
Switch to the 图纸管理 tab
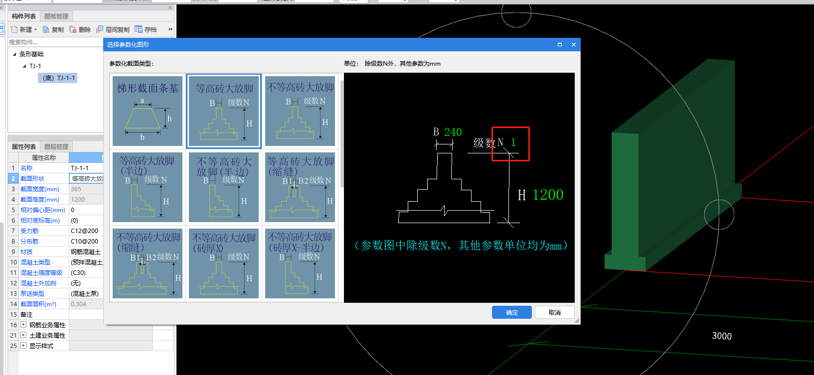point(56,16)
